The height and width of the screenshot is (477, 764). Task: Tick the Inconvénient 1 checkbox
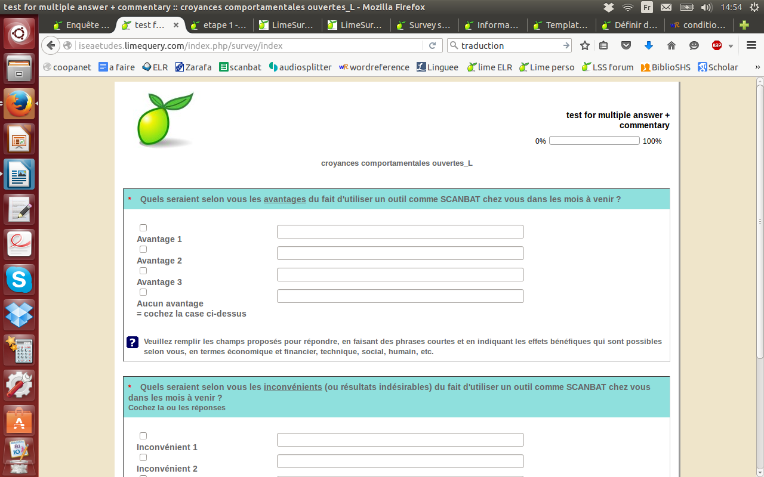pyautogui.click(x=143, y=436)
